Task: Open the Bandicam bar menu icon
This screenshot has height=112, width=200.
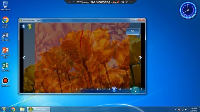Action: tap(69, 2)
